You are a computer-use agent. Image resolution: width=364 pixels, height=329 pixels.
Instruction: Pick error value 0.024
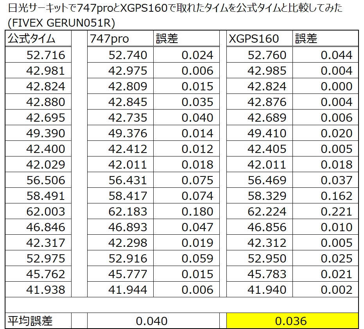pyautogui.click(x=186, y=55)
